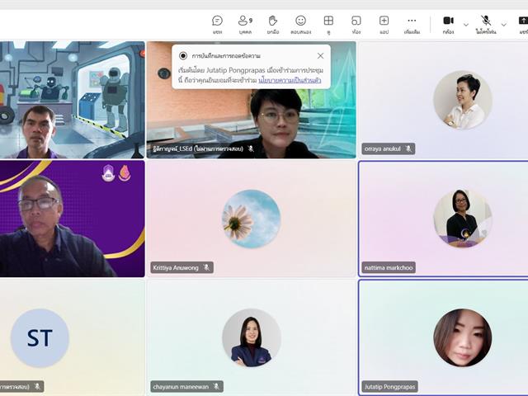Select Krittiya Anuwong's flower avatar tile
Screen dimensions: 528x396
[251, 219]
